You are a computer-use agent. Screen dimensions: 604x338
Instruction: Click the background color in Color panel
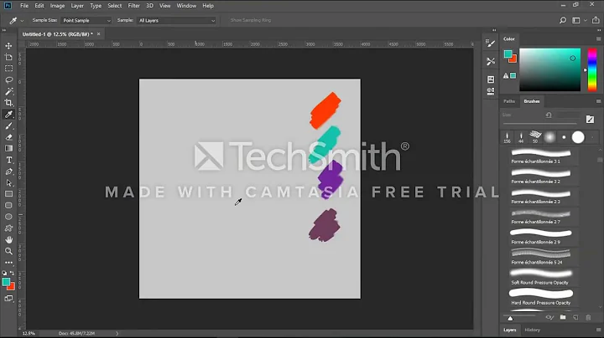[514, 59]
